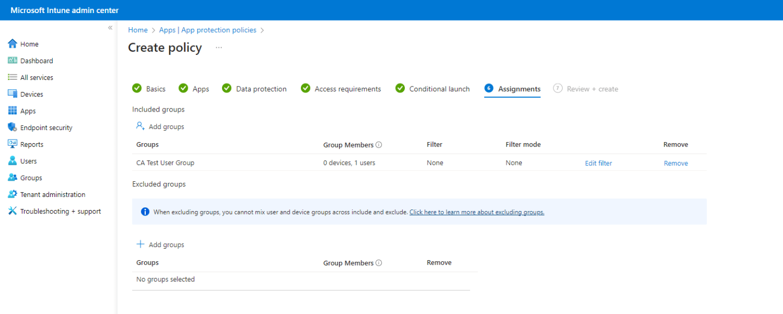Select the Data protection step
Viewport: 783px width, 314px height.
(x=260, y=88)
